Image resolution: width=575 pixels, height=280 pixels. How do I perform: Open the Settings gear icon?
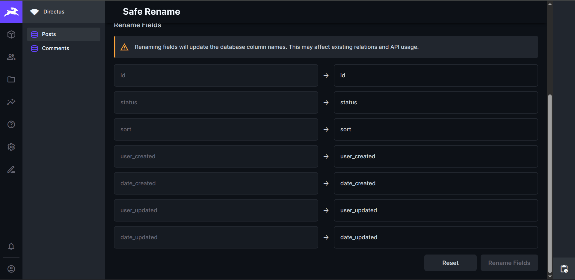pyautogui.click(x=11, y=147)
